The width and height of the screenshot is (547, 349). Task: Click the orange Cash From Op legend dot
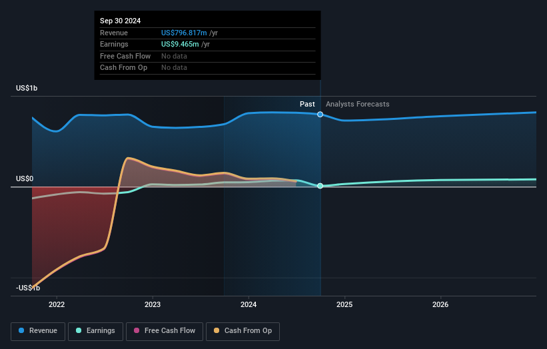(217, 330)
